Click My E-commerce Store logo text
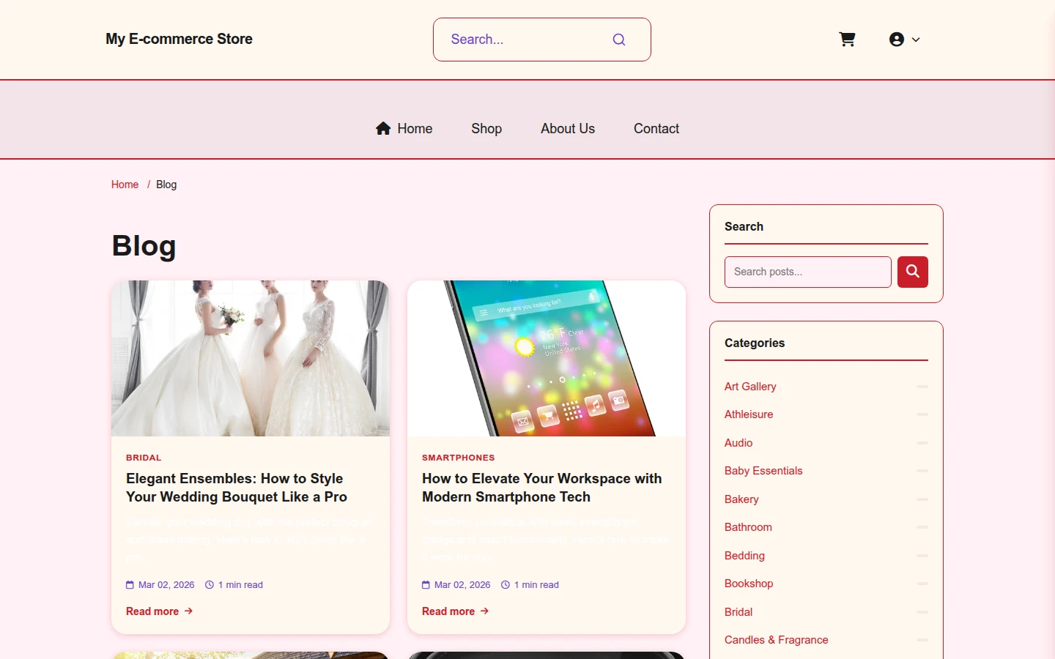Viewport: 1055px width, 659px height. tap(179, 39)
